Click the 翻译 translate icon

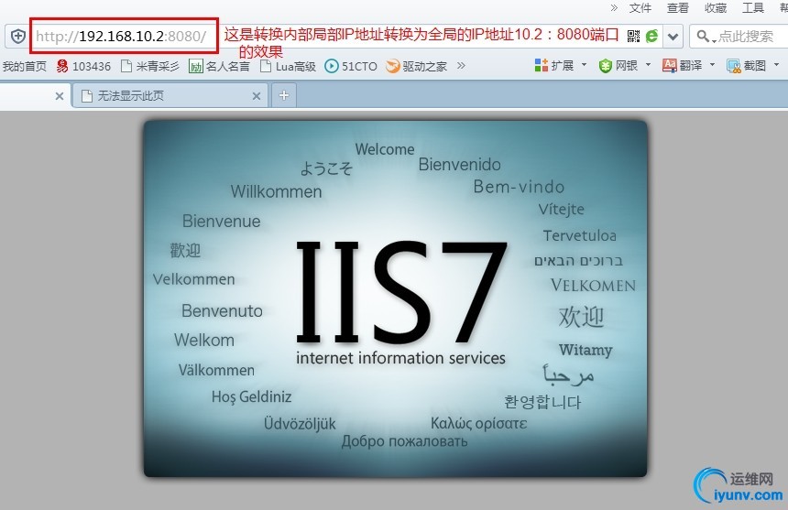[x=670, y=66]
